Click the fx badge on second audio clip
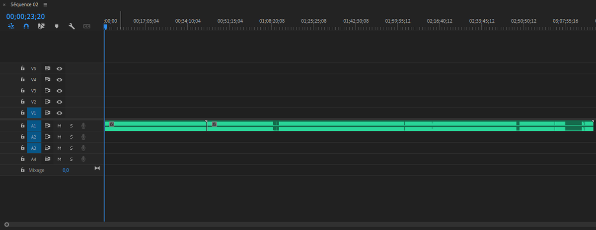596x230 pixels. coord(215,124)
